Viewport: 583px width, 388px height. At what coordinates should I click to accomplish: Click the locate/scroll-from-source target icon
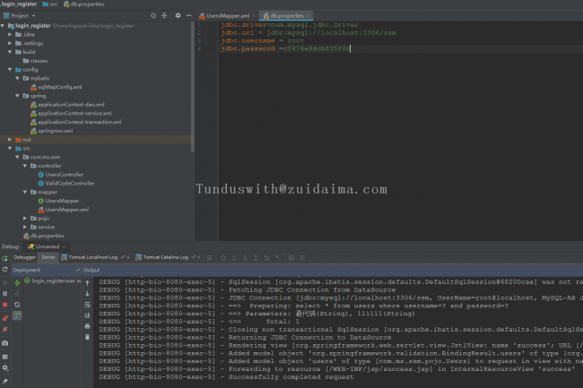click(x=153, y=16)
